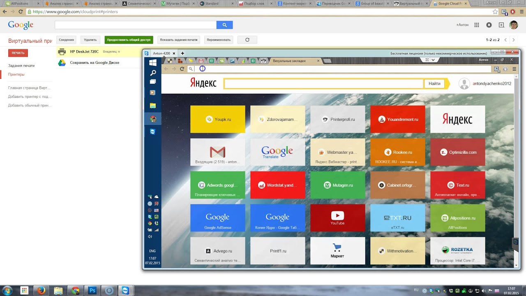Viewport: 526px width, 296px height.
Task: Click the Yandex Найти button
Action: [x=434, y=83]
